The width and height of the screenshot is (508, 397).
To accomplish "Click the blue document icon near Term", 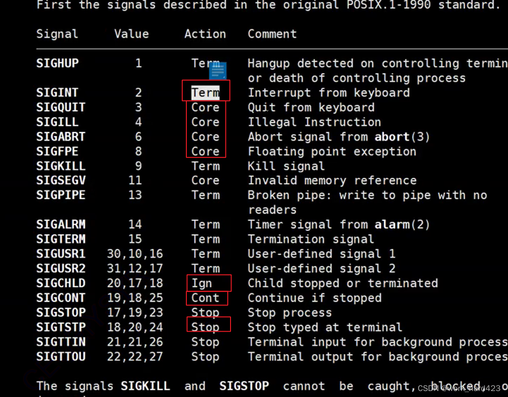I will pos(218,71).
